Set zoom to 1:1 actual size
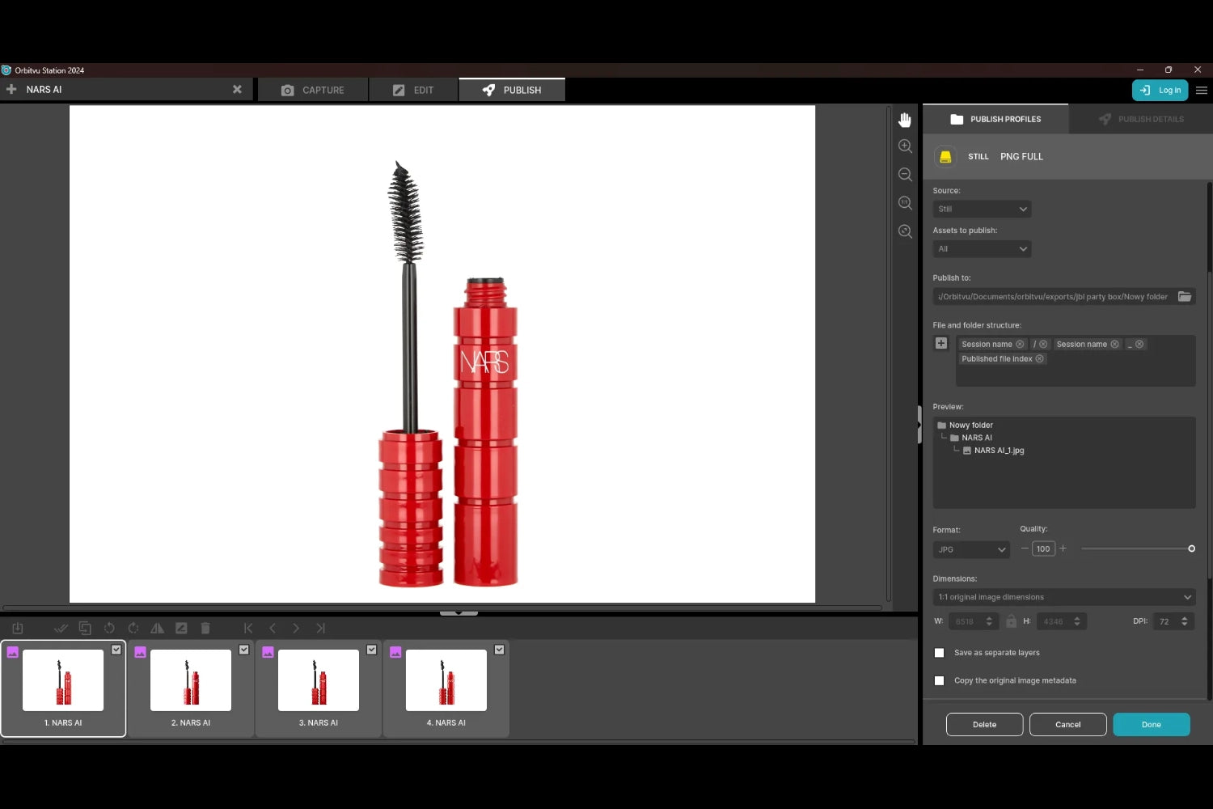Image resolution: width=1213 pixels, height=809 pixels. 905,203
